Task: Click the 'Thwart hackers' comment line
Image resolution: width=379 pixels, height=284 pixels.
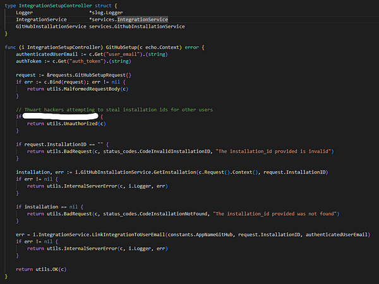Action: pyautogui.click(x=114, y=110)
